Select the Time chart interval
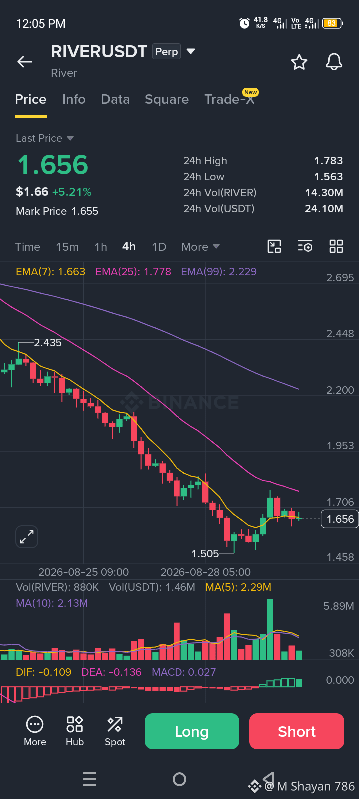Screen dimensions: 359x799 [28, 247]
